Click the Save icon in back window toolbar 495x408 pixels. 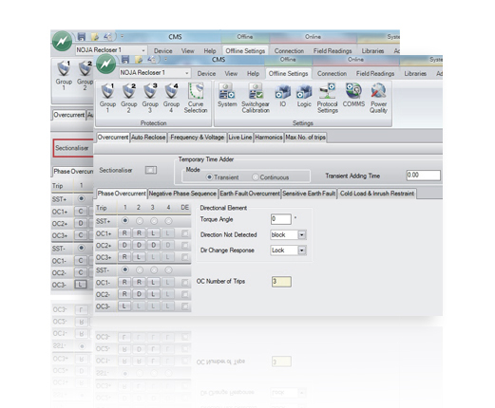click(x=82, y=37)
